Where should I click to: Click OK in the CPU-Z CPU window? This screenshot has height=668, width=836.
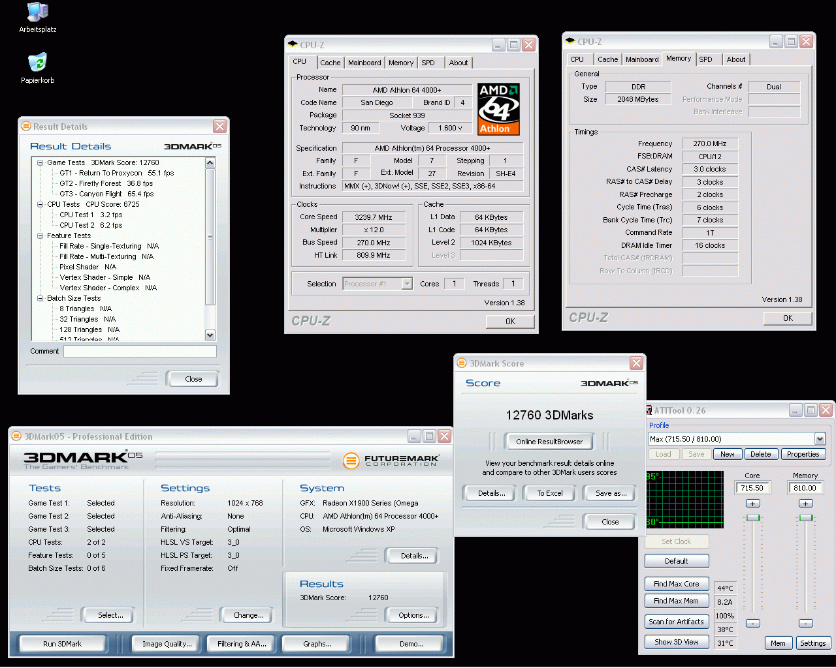pos(510,322)
